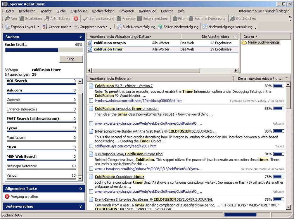Open the Ergebnisse menu

coord(79,11)
